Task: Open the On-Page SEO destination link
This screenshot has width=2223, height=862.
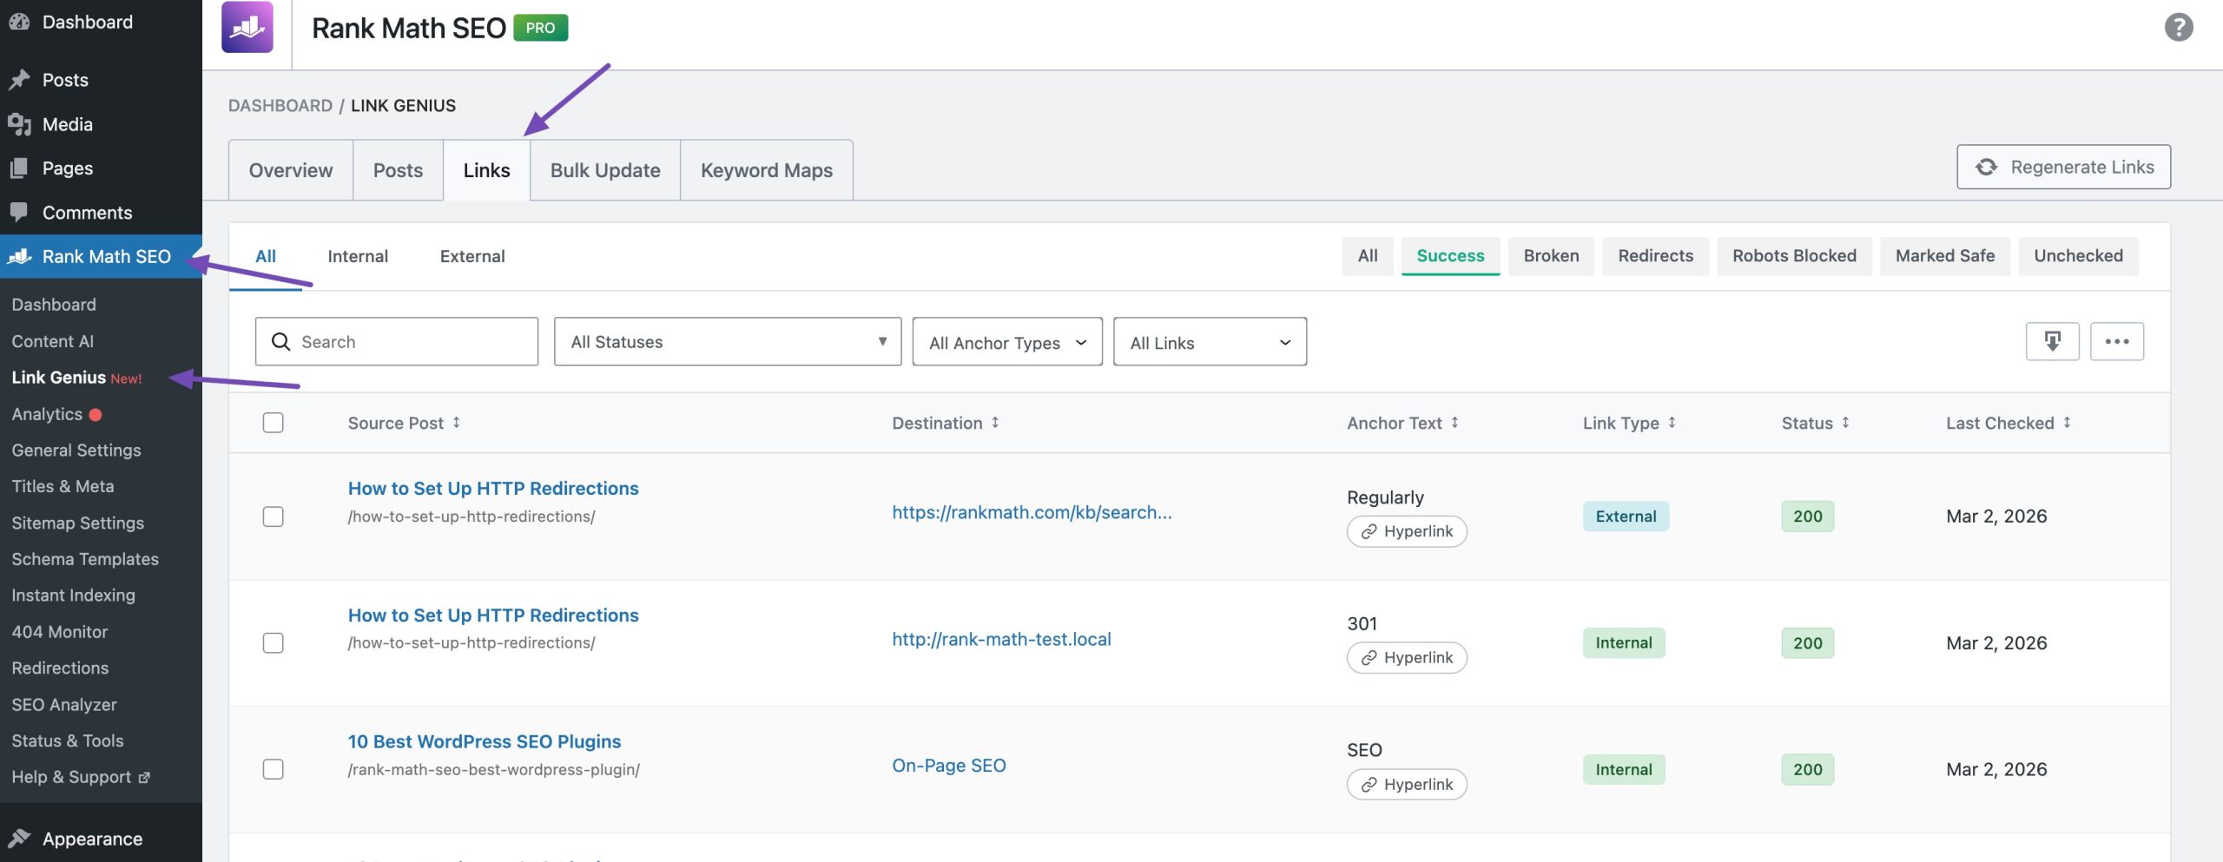Action: point(948,766)
